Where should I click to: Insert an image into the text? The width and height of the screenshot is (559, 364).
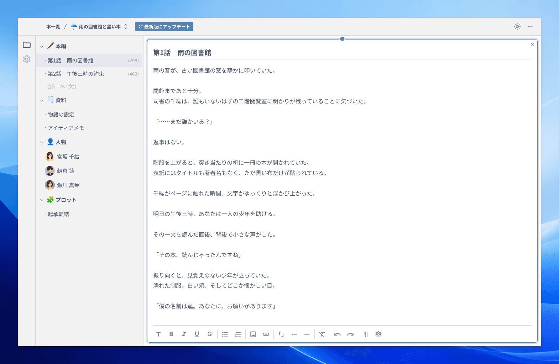(253, 334)
